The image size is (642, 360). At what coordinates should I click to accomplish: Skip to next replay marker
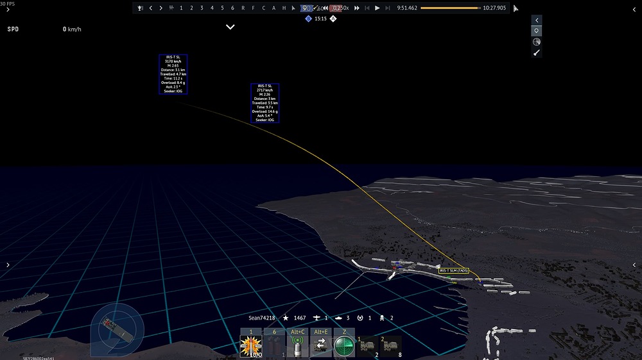click(x=387, y=8)
